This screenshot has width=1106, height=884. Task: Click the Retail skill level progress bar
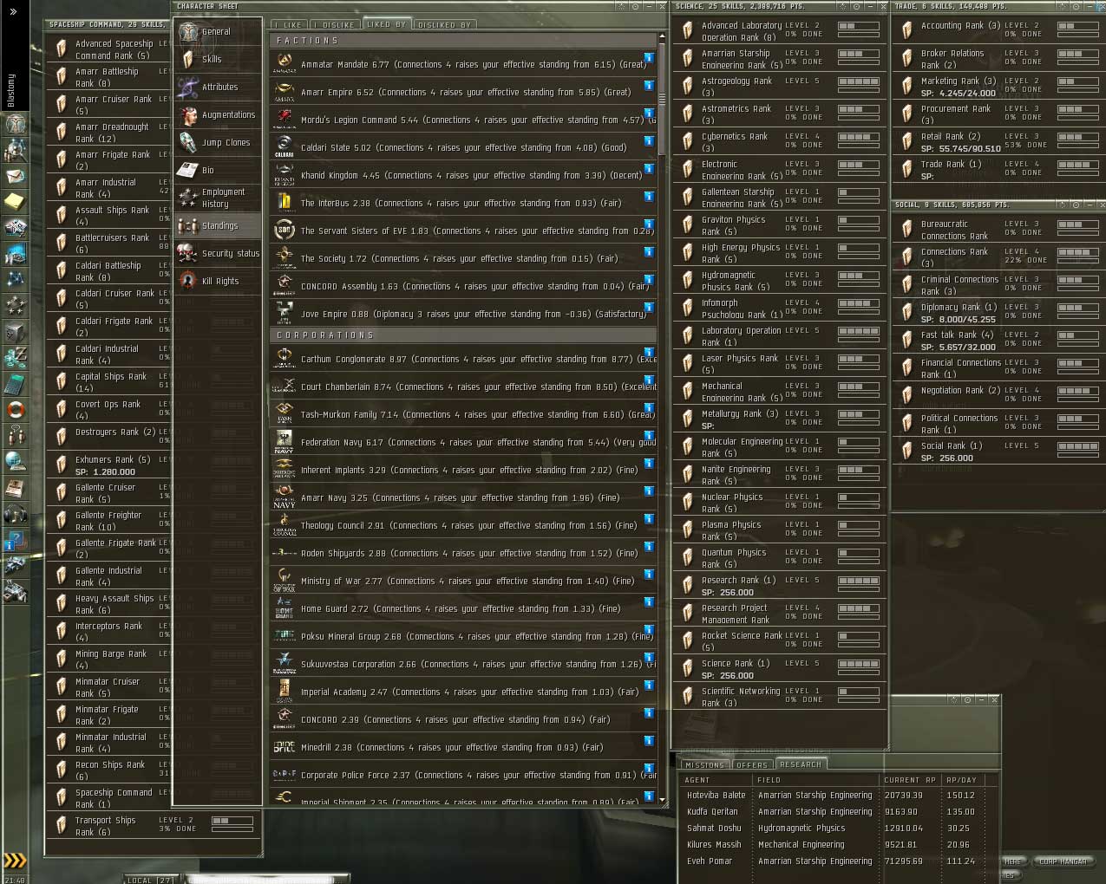click(1078, 137)
